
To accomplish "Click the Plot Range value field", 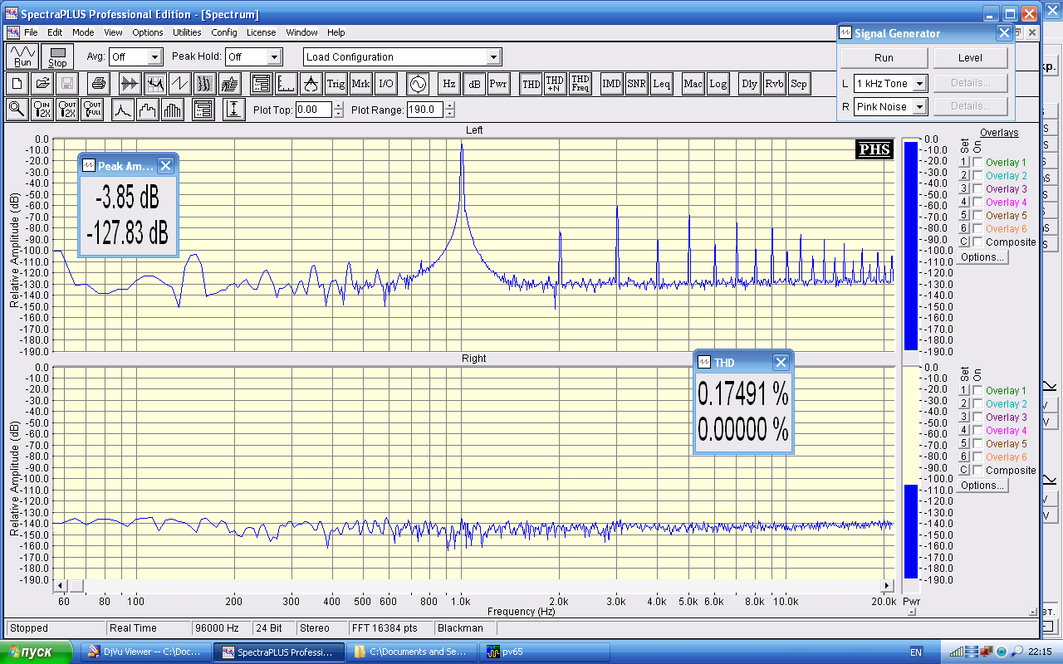I will coord(424,110).
